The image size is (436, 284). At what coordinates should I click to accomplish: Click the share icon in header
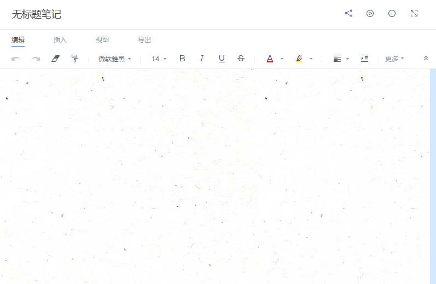coord(348,13)
